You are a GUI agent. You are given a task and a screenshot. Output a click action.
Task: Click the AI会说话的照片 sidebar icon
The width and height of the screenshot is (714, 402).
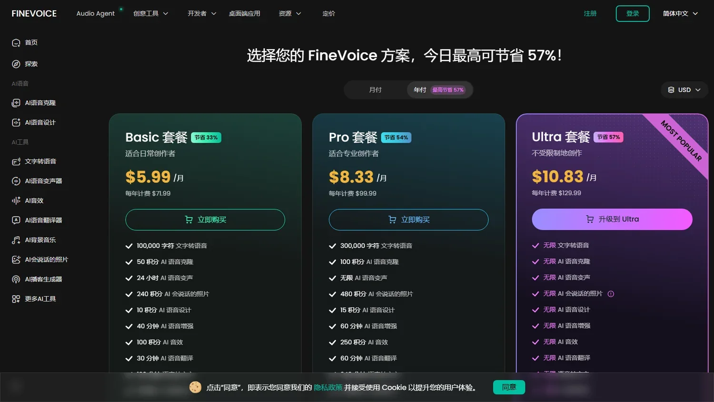pos(16,260)
